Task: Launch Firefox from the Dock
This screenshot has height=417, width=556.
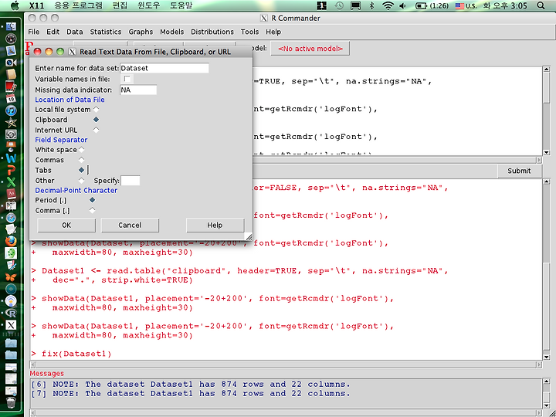Action: coord(11,242)
